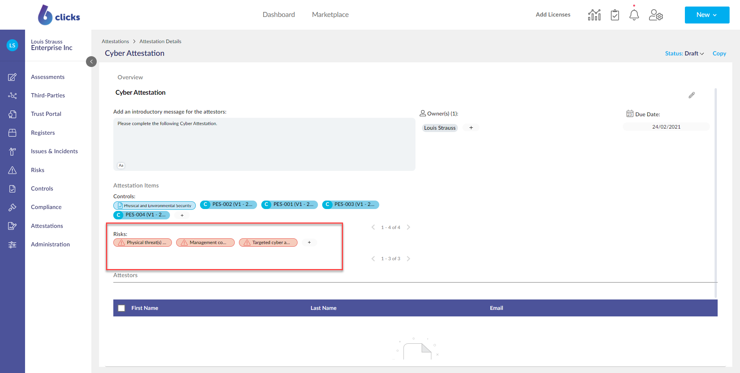
Task: Select Compliance in the sidebar
Action: [x=46, y=207]
